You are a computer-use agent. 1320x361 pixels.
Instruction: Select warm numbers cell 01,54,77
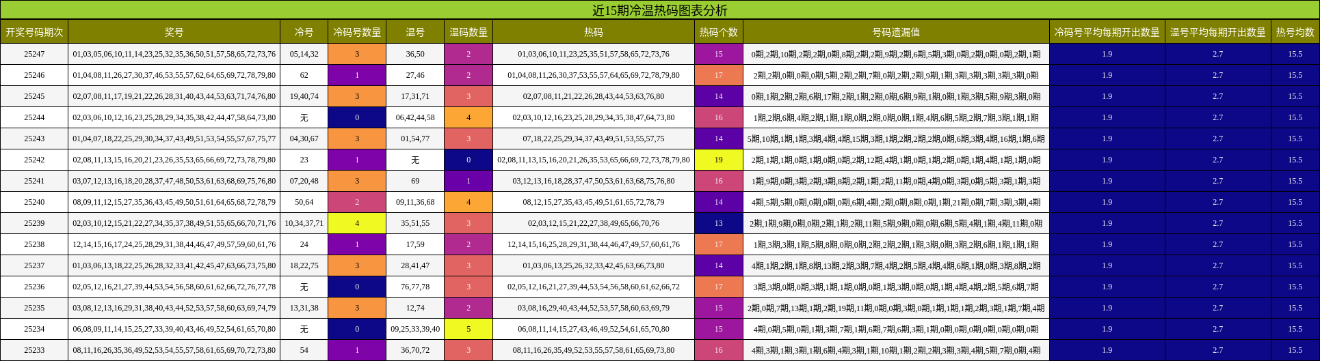coord(415,139)
